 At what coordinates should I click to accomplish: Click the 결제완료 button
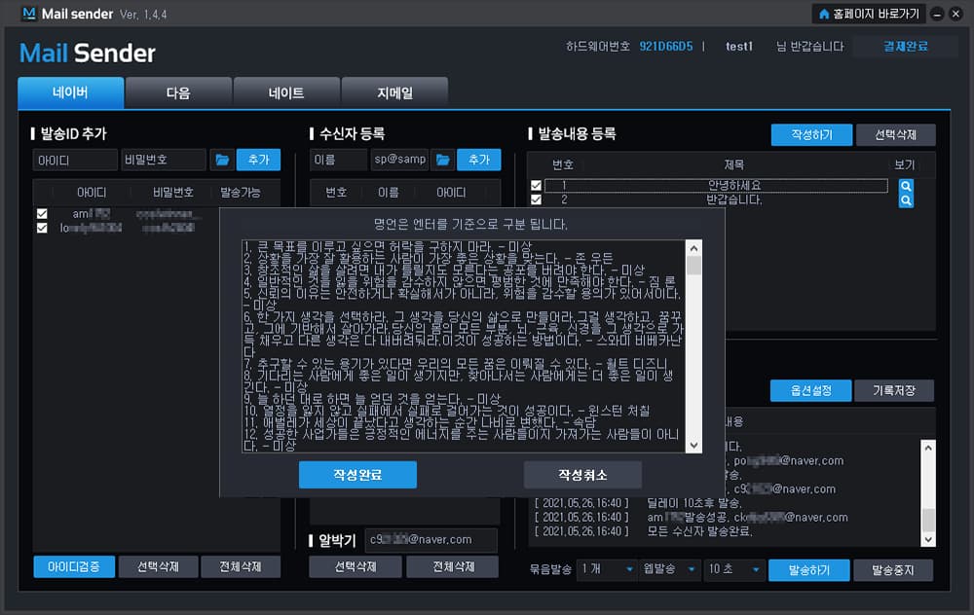pos(906,46)
